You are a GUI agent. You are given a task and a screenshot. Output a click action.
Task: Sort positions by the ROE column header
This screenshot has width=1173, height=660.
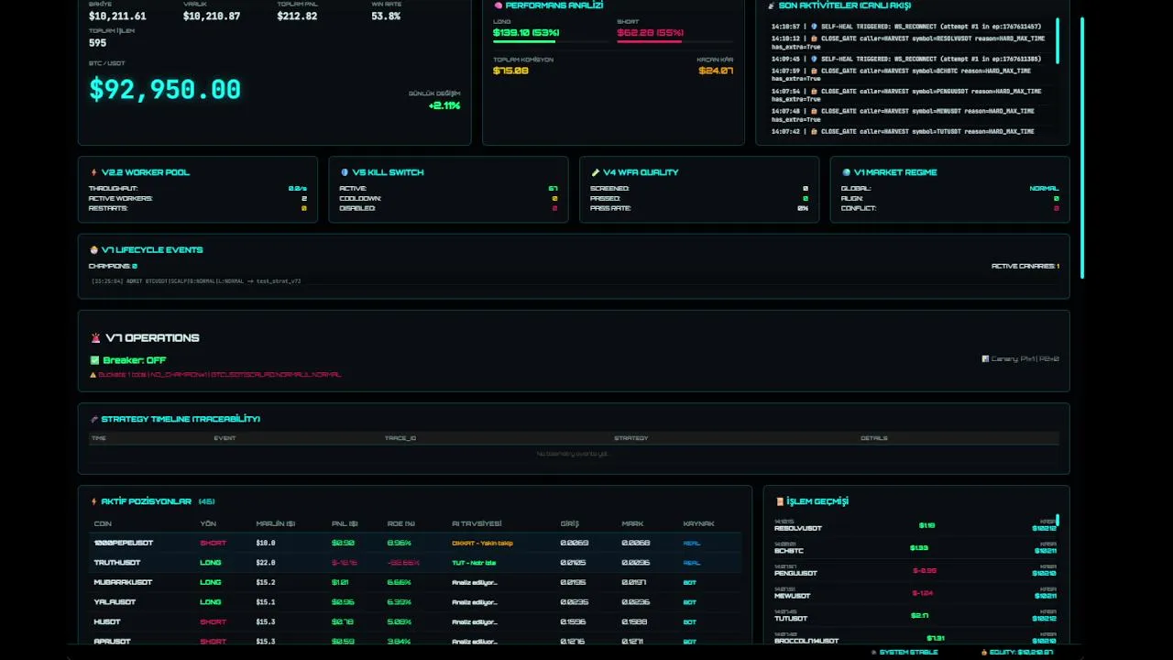[400, 523]
